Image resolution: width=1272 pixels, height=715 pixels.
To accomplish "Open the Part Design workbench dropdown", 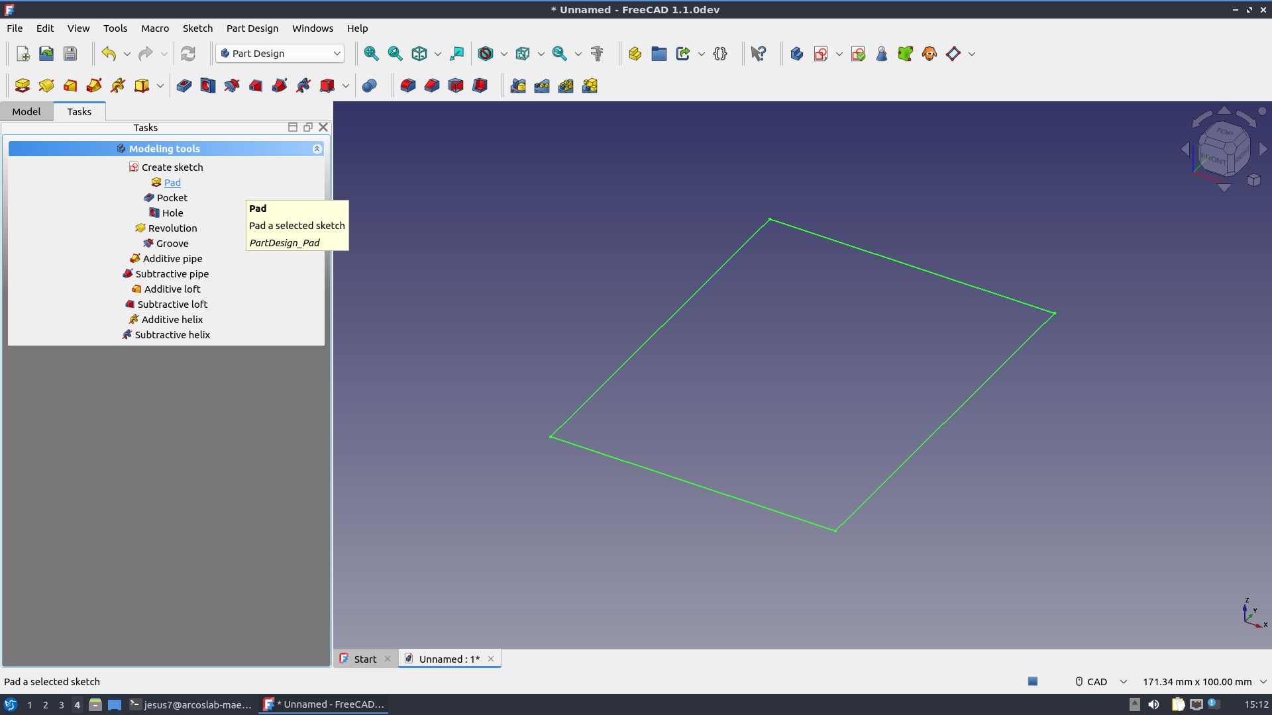I will point(280,54).
